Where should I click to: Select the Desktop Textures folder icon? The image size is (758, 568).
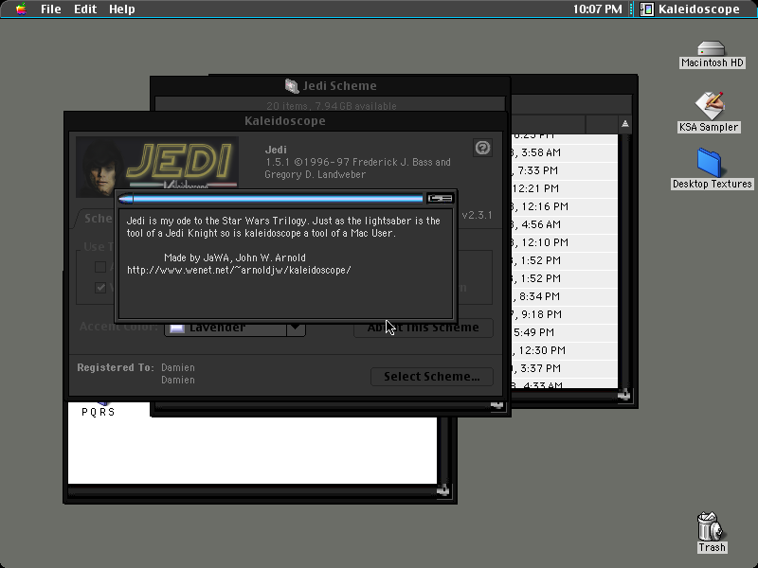(712, 169)
